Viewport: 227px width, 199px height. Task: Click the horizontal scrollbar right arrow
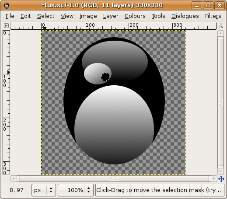214,178
